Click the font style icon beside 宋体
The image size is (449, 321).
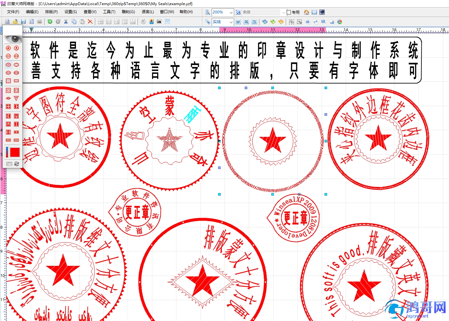coord(238,12)
